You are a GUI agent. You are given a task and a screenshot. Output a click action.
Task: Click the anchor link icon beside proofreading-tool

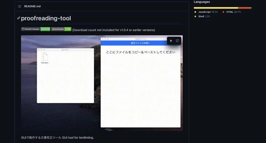point(19,18)
